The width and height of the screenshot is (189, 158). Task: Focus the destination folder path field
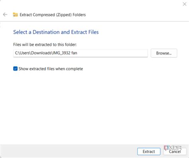(81, 53)
